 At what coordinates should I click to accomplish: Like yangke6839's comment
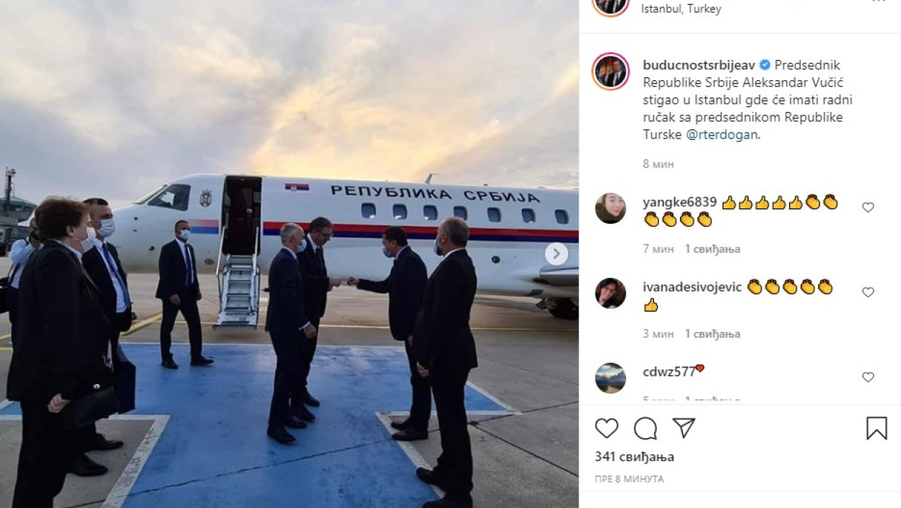(x=868, y=207)
